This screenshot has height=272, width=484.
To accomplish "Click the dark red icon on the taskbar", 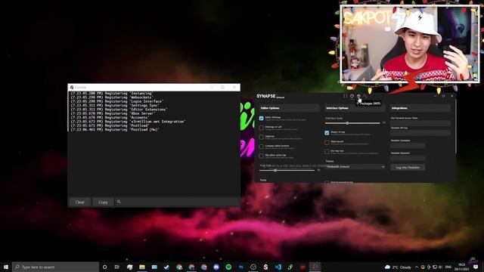I will pos(302,267).
